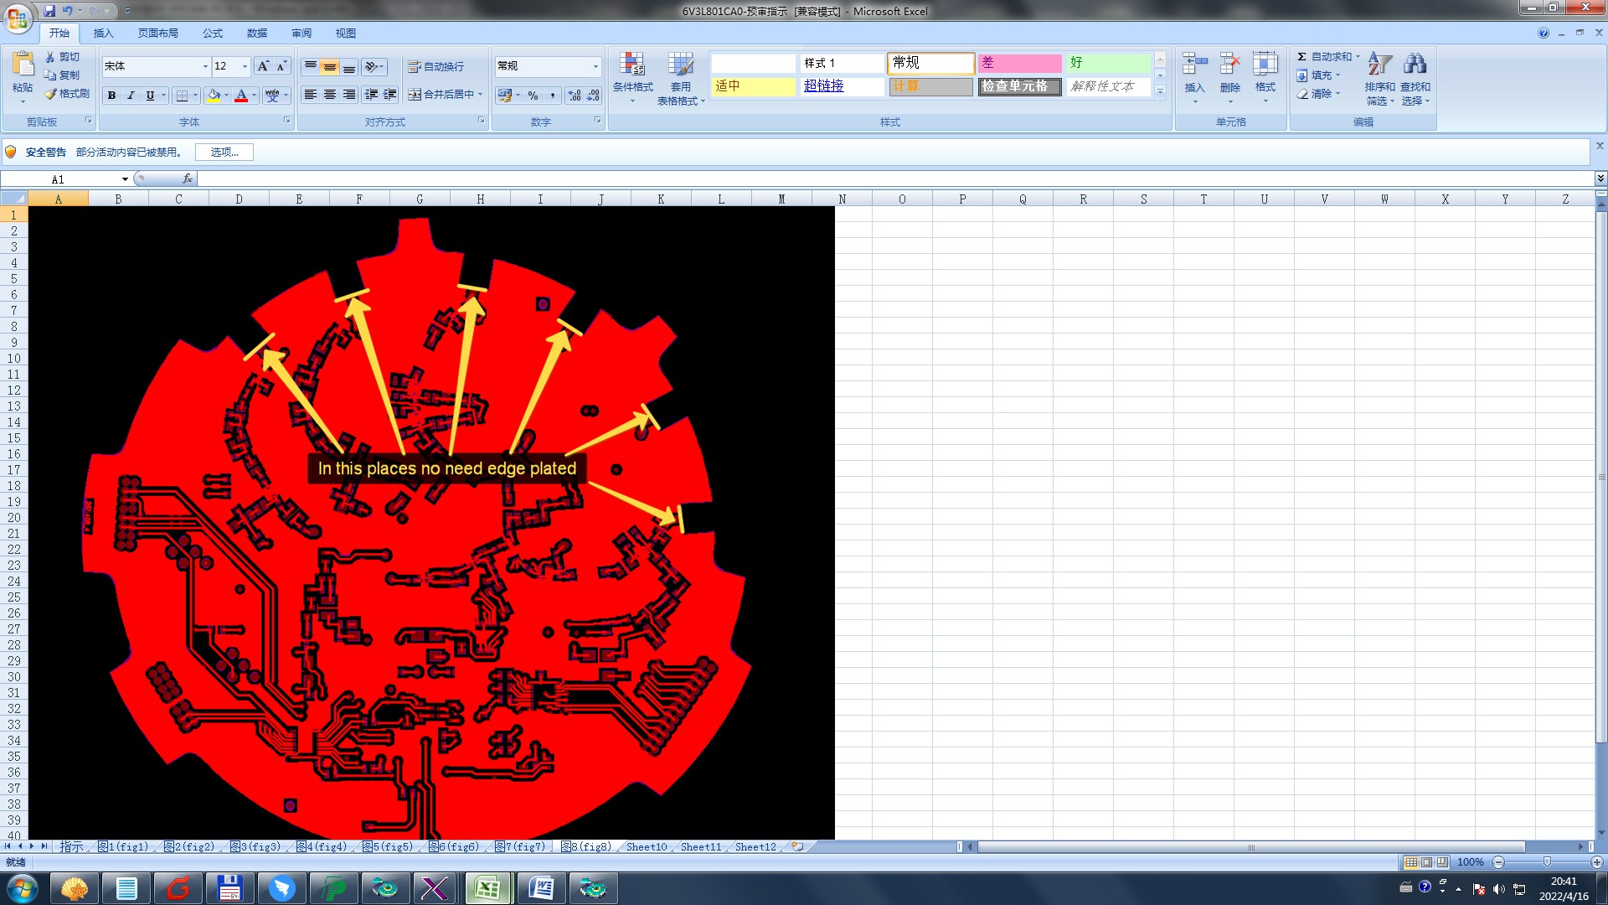Click the Merge and Center icon
1608x905 pixels.
[415, 95]
